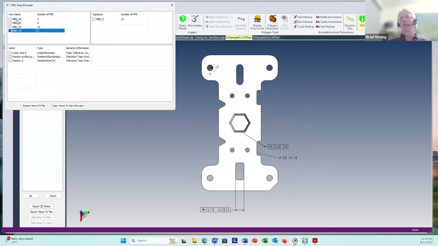Viewport: 438px width, 246px height.
Task: Switch to the V5Sample01a.CATPart tab
Action: pyautogui.click(x=266, y=38)
